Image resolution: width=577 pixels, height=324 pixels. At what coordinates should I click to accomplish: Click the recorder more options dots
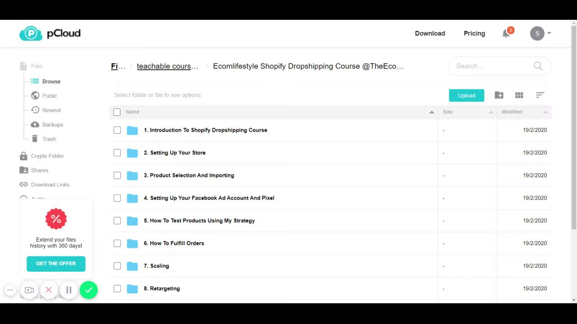pyautogui.click(x=10, y=290)
